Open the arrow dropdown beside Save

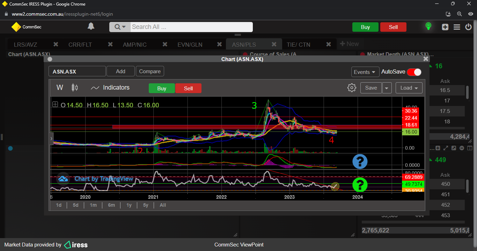tap(387, 88)
